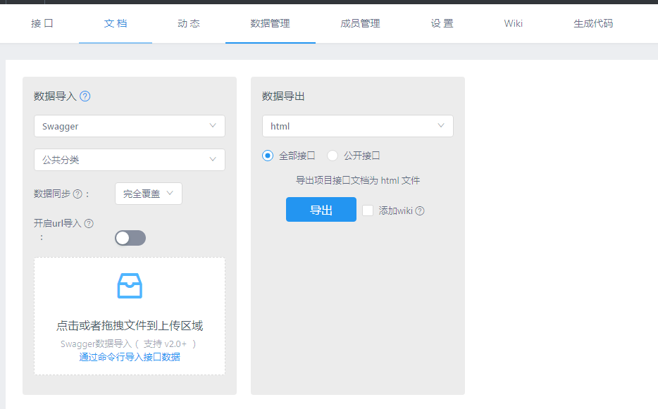Click the 导出 export button

pyautogui.click(x=321, y=209)
